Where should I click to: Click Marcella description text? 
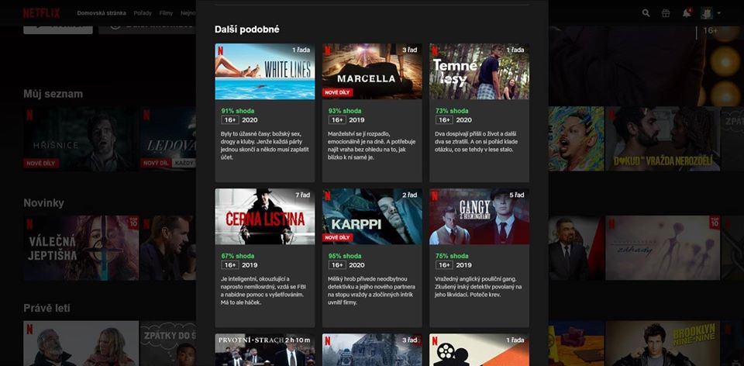(x=371, y=145)
